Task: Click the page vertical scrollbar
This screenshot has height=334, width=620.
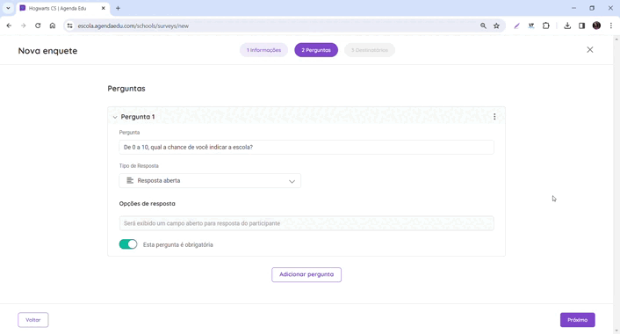Action: click(616, 185)
